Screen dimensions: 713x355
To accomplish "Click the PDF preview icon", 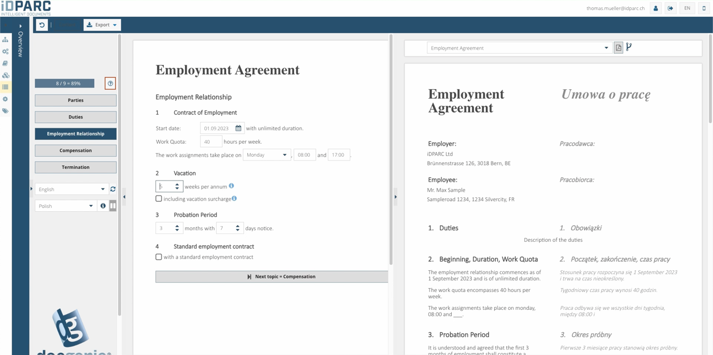I will [x=618, y=48].
